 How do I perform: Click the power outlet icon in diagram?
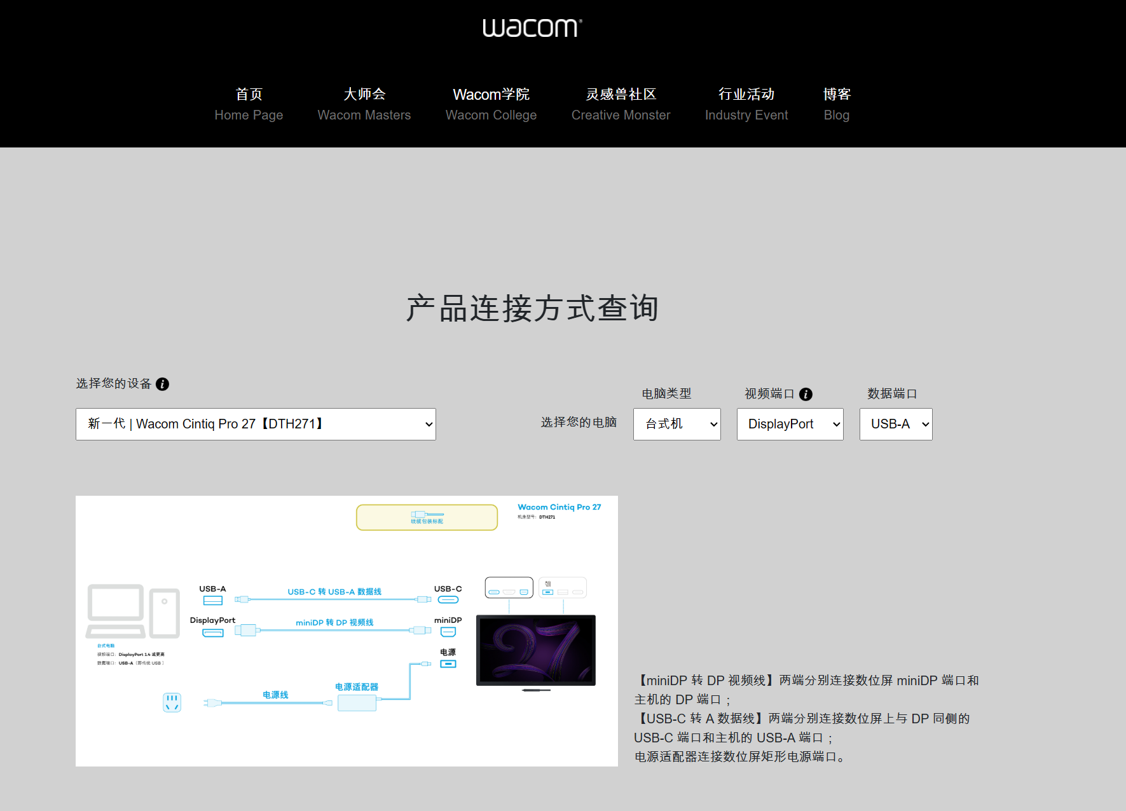pos(172,702)
